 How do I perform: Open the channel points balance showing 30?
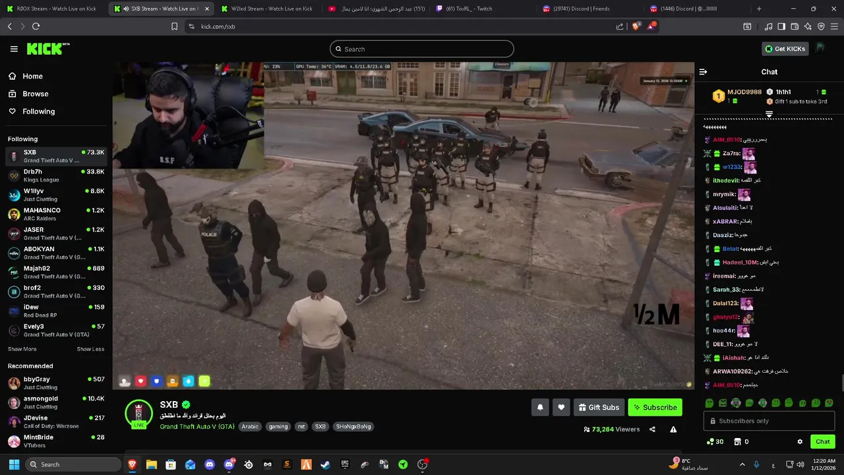click(x=715, y=441)
